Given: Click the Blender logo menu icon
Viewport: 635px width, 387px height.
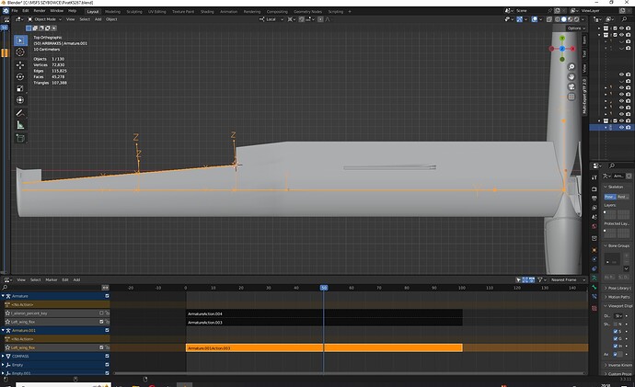Looking at the screenshot, I should point(6,11).
